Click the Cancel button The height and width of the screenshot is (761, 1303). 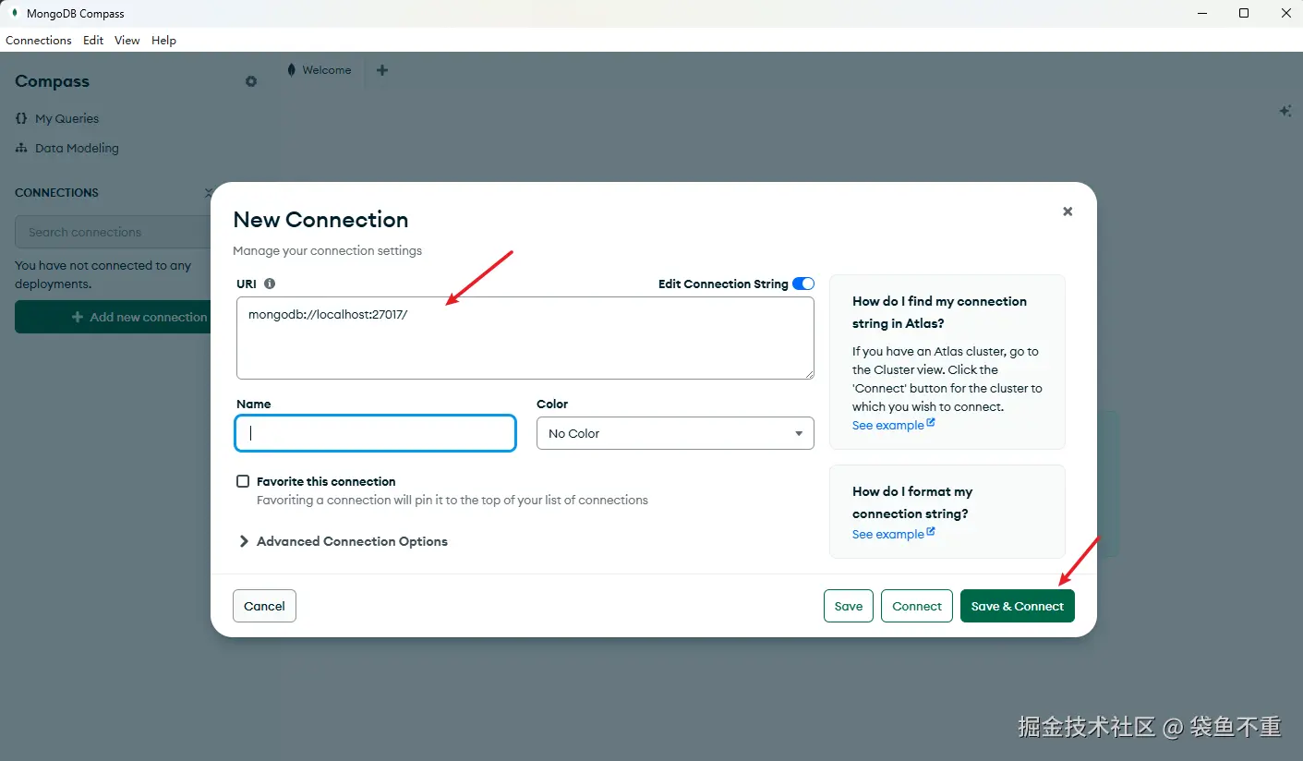[x=264, y=606]
